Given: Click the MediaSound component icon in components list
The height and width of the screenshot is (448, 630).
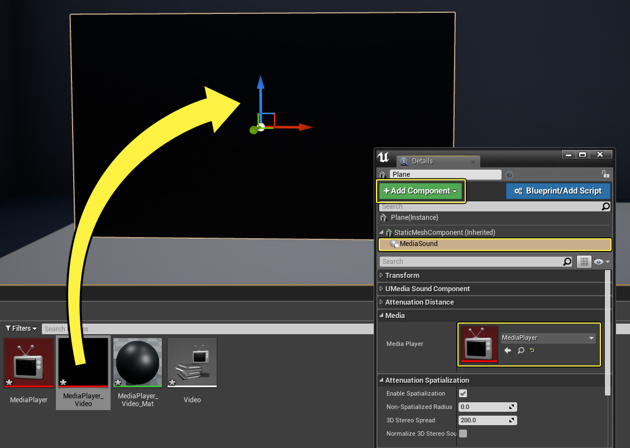Looking at the screenshot, I should tap(394, 244).
